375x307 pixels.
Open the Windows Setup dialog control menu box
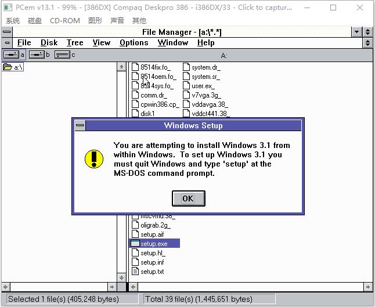80,125
